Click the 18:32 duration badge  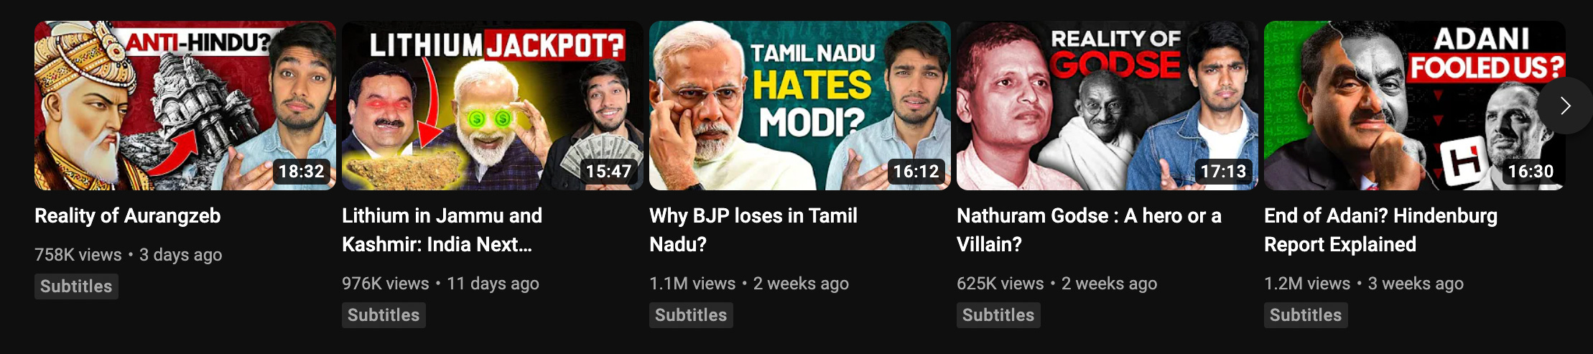pyautogui.click(x=302, y=172)
